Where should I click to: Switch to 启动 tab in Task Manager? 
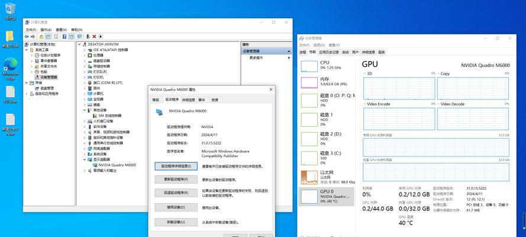click(346, 52)
